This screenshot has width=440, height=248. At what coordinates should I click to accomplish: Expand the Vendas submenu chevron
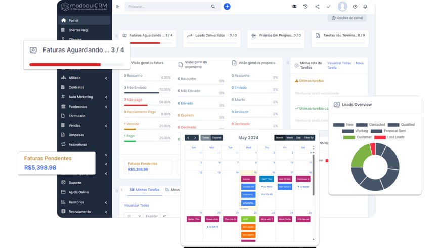click(x=106, y=126)
